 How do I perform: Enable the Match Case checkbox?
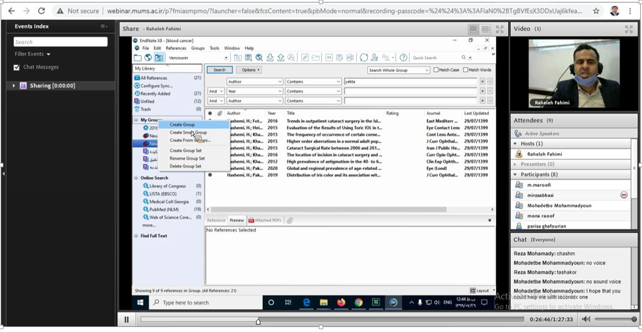436,70
